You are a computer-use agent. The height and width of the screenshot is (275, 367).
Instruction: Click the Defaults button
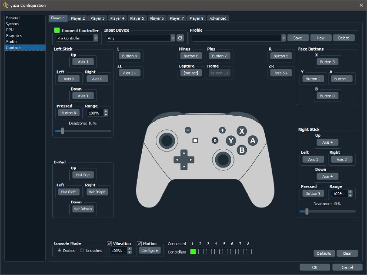pos(324,253)
